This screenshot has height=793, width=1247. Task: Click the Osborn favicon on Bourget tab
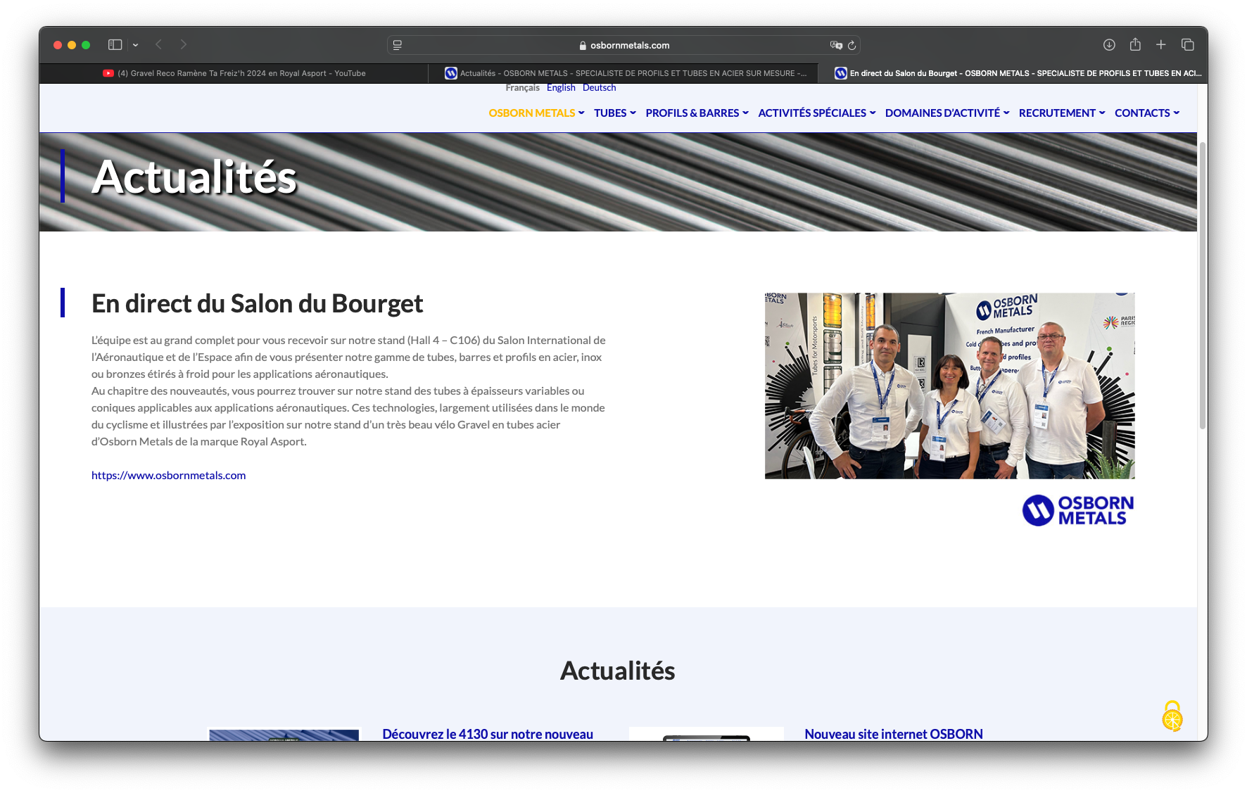[841, 73]
